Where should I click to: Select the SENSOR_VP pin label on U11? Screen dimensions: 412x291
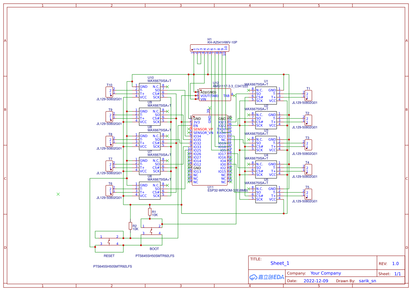point(203,129)
